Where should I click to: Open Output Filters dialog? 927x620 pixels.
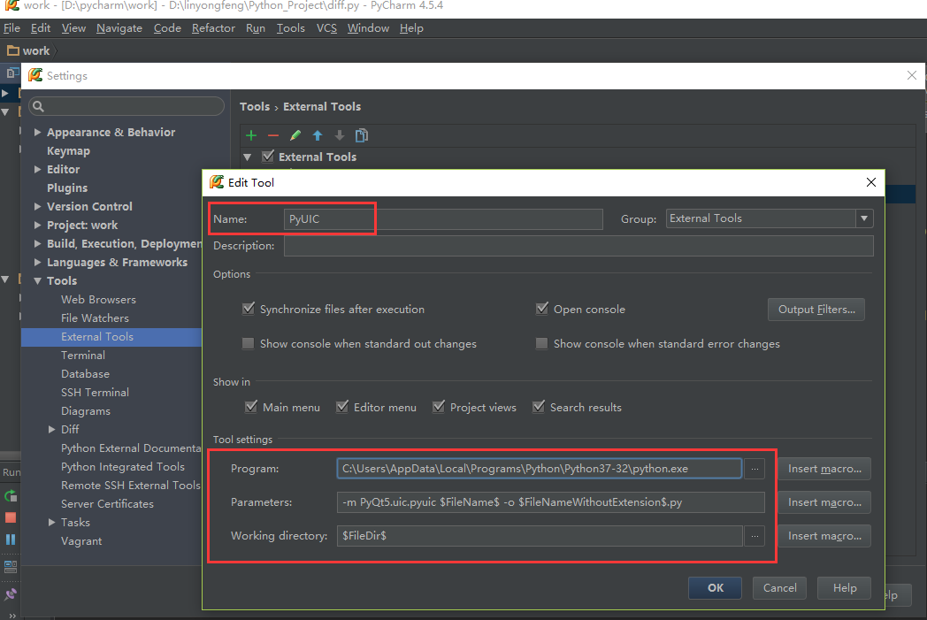click(x=816, y=310)
